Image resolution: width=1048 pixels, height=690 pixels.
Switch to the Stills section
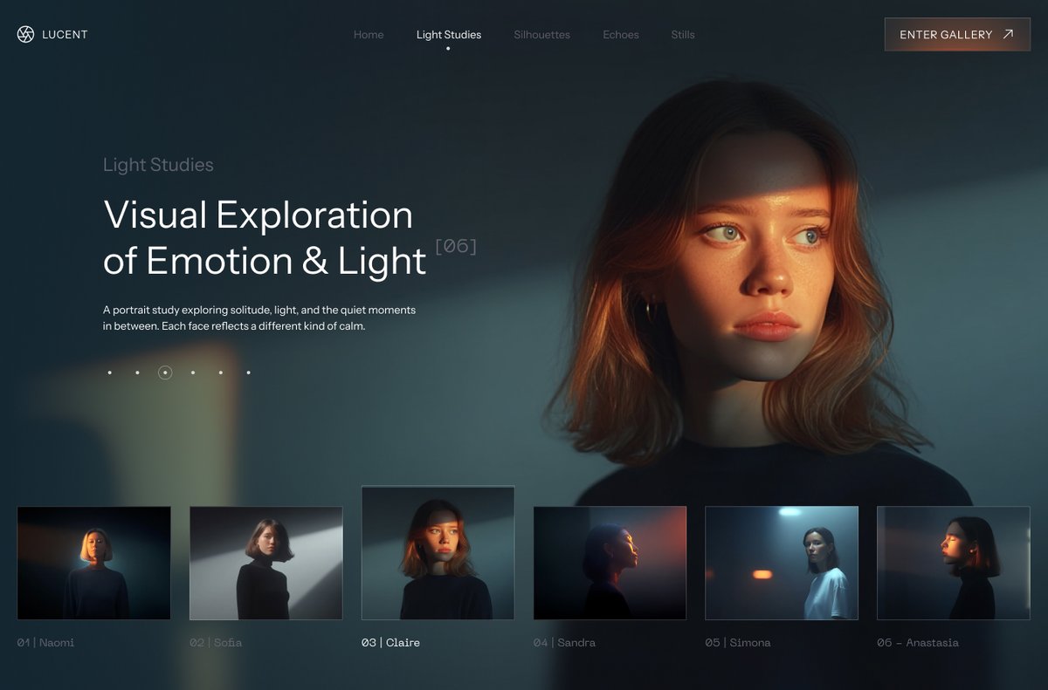[x=682, y=35]
